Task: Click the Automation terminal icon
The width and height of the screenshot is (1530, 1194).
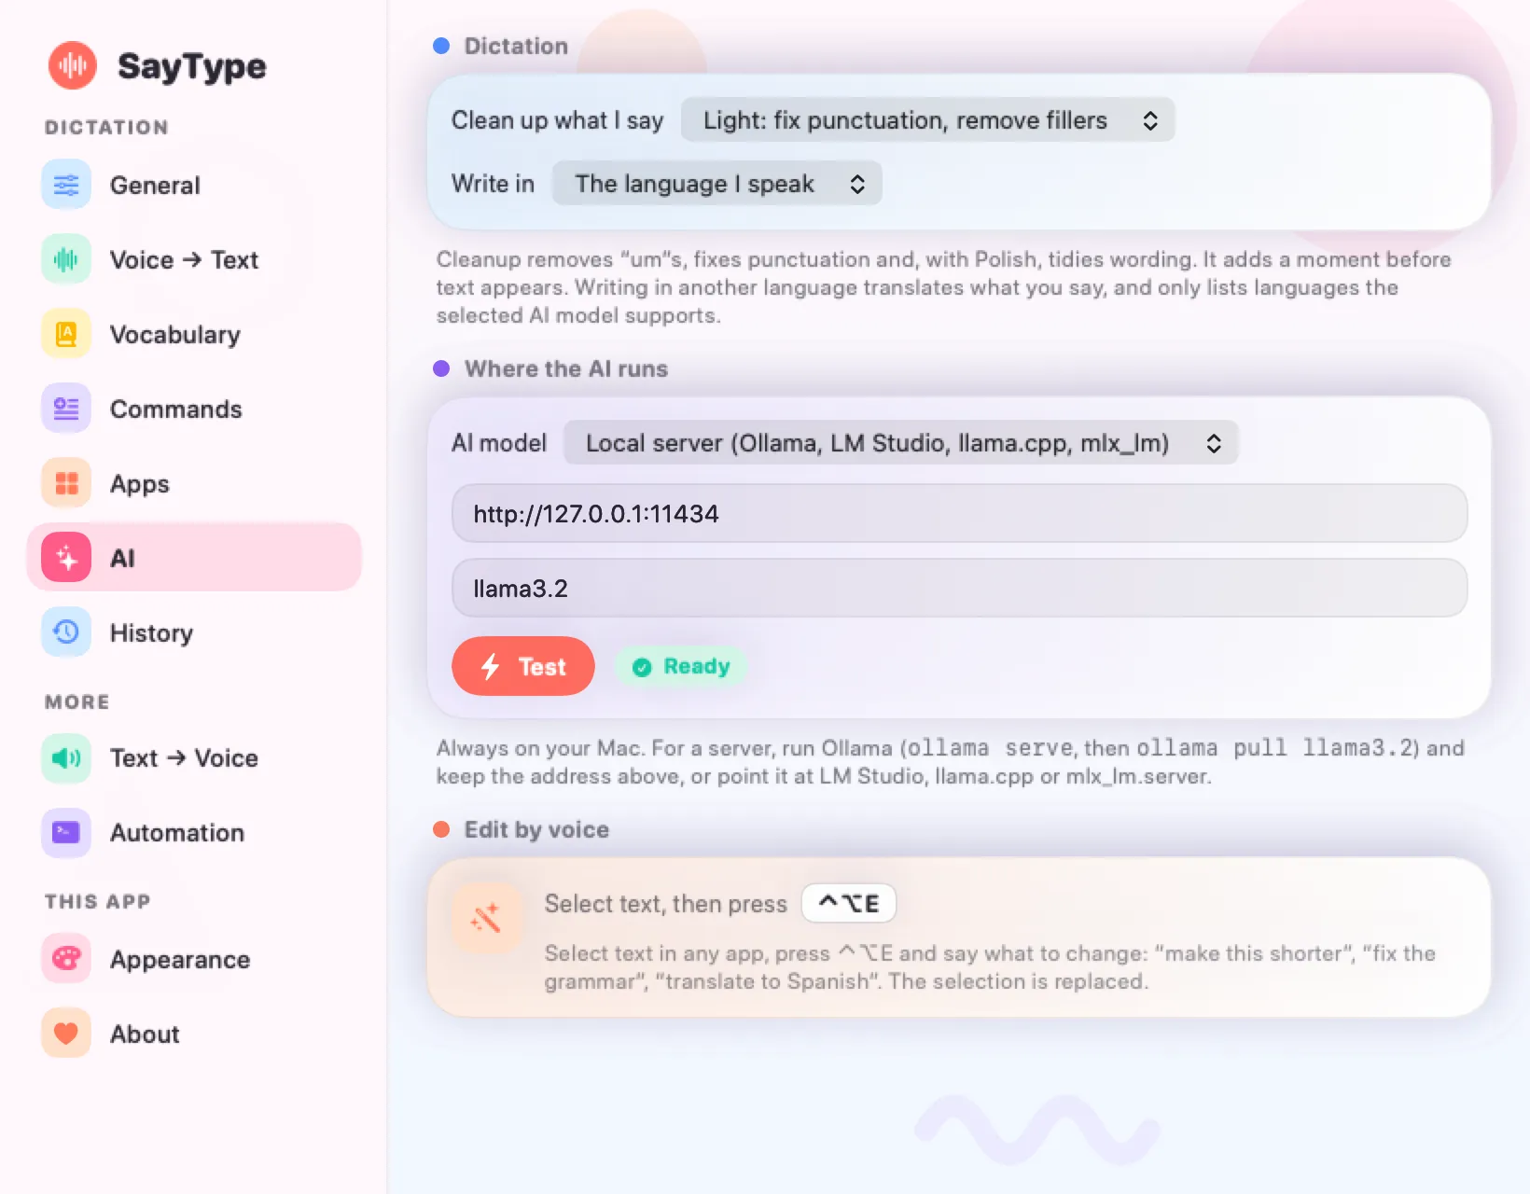Action: coord(66,832)
